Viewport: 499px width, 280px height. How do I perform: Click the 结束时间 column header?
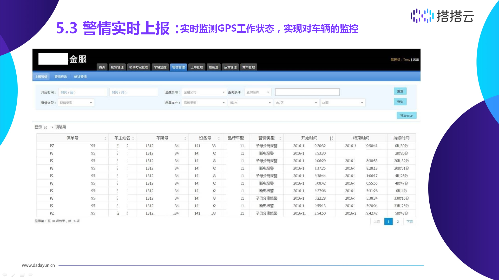pyautogui.click(x=361, y=138)
